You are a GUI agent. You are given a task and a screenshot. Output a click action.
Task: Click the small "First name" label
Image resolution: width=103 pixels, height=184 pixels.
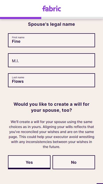click(x=18, y=37)
